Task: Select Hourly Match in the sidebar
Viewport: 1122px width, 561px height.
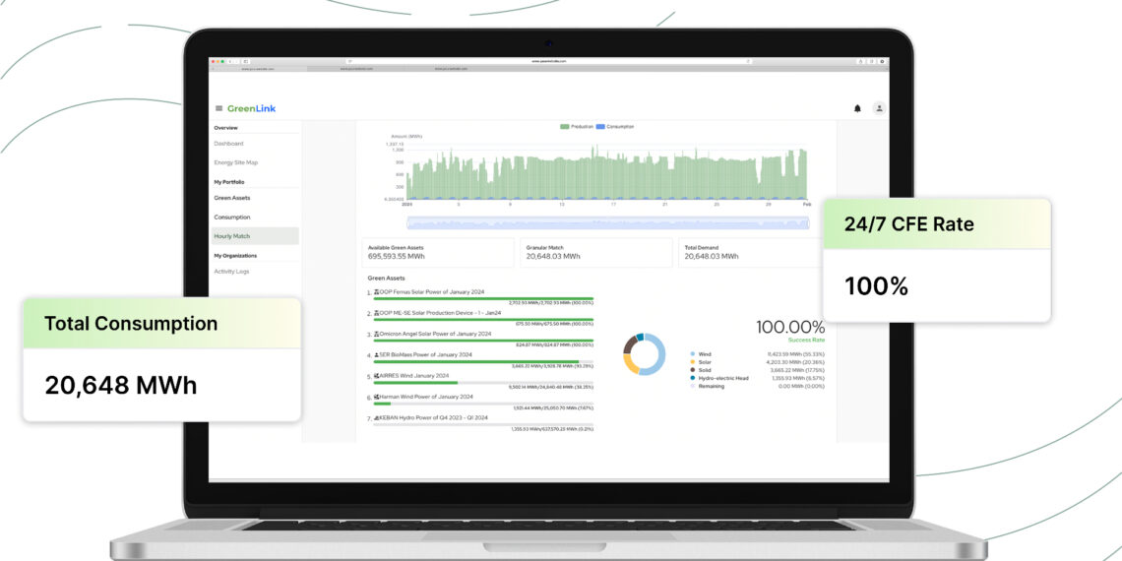Action: coord(232,236)
